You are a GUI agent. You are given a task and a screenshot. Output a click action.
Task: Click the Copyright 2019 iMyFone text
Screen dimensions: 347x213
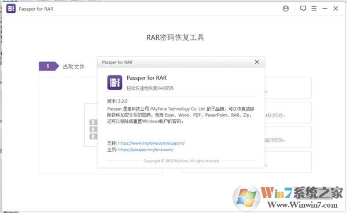tap(181, 161)
